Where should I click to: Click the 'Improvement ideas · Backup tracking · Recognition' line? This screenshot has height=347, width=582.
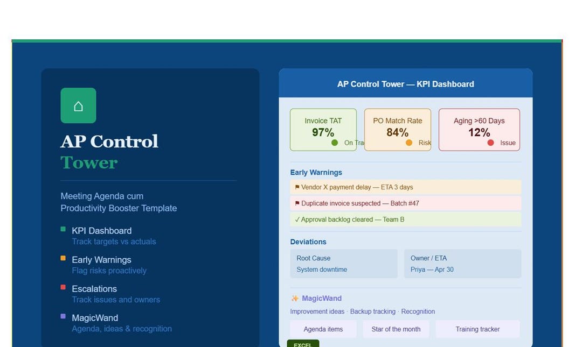pyautogui.click(x=363, y=311)
